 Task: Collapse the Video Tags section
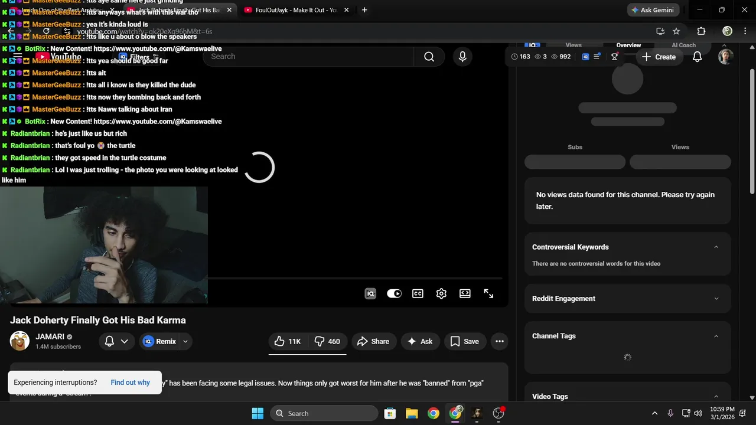pyautogui.click(x=716, y=397)
